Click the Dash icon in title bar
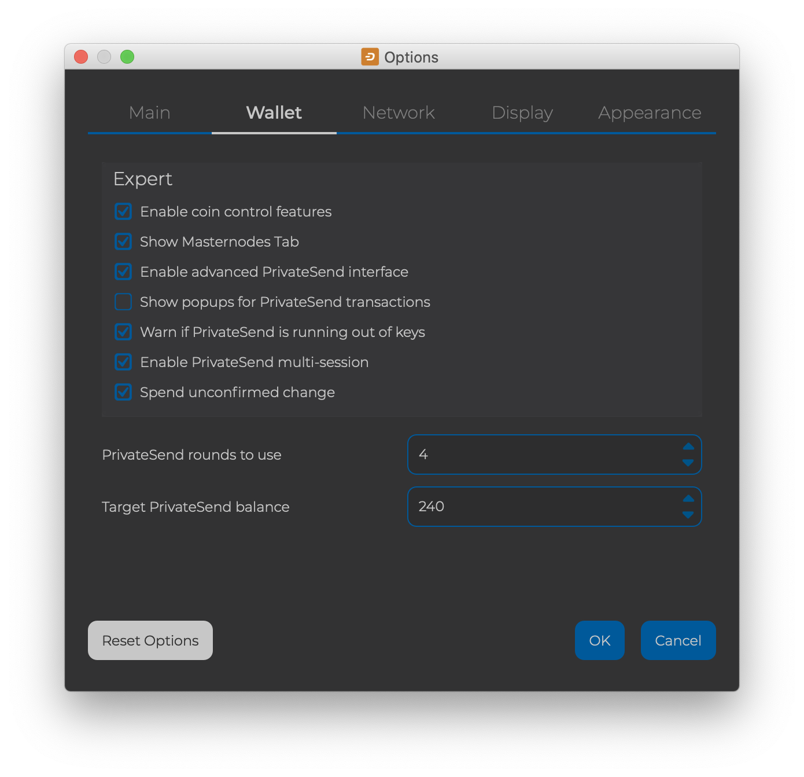 tap(370, 57)
